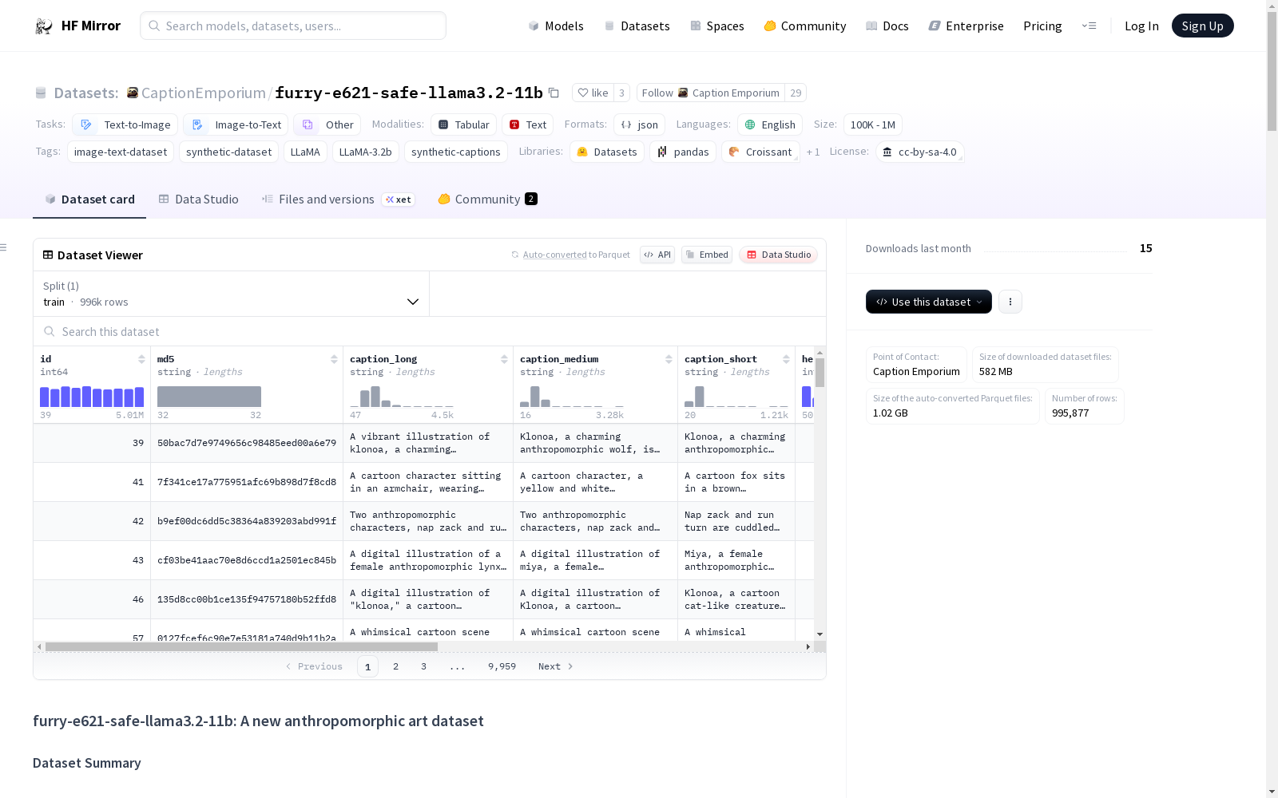Open Data Studio from the viewer header
1278x798 pixels.
(x=779, y=255)
